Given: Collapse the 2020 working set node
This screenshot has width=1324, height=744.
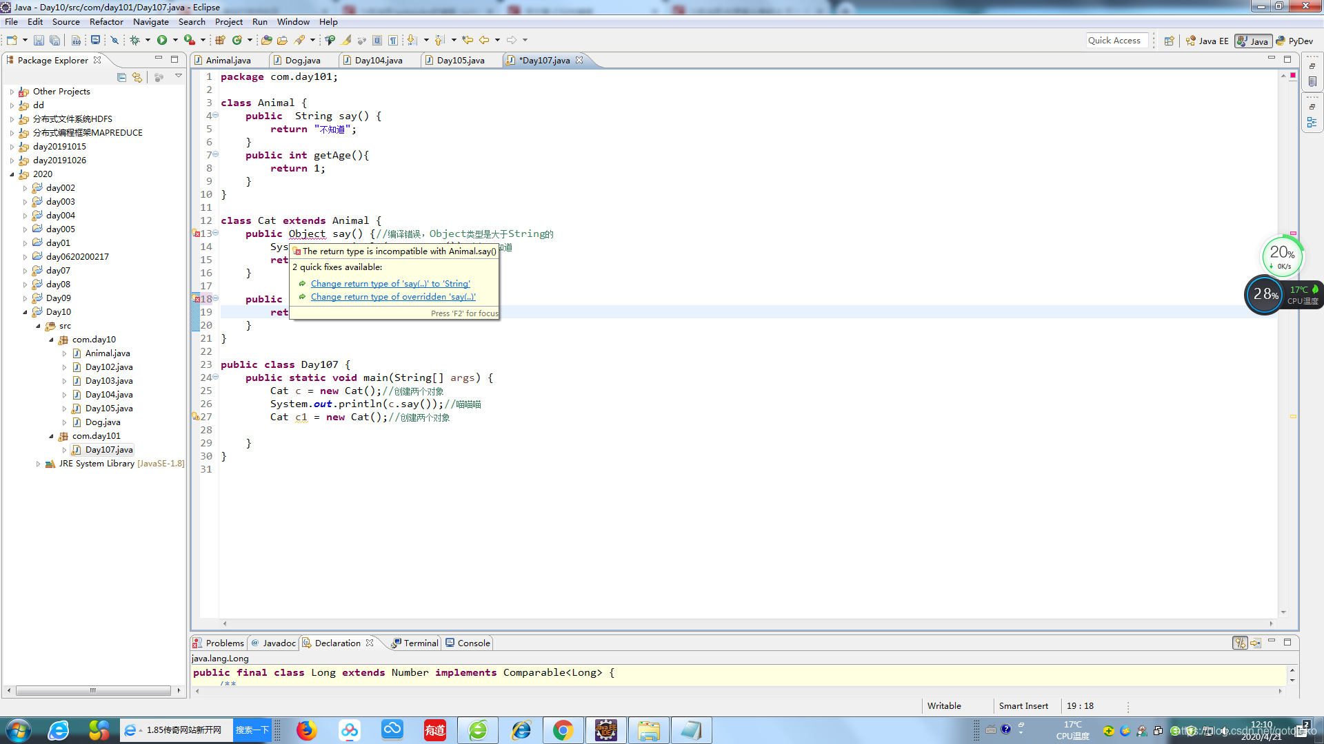Looking at the screenshot, I should click(12, 174).
